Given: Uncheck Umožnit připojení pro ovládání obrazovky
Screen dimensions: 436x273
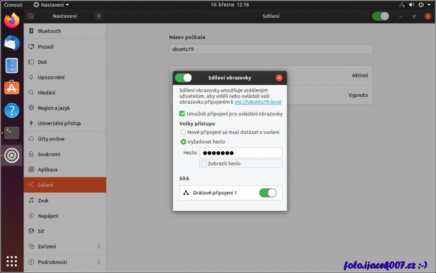Looking at the screenshot, I should [182, 114].
